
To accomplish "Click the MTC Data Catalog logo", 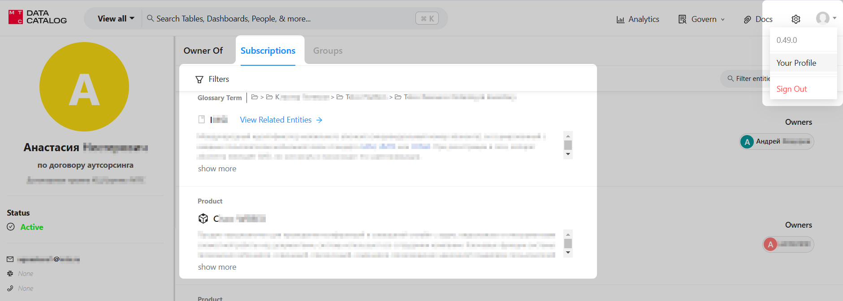I will tap(38, 17).
